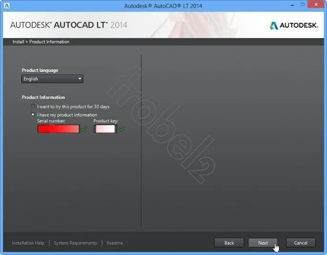Open the Product language dropdown
327x255 pixels.
pyautogui.click(x=52, y=79)
